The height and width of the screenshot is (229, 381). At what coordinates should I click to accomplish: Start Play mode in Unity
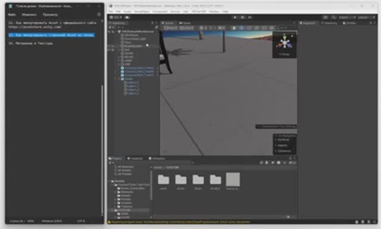pos(235,17)
